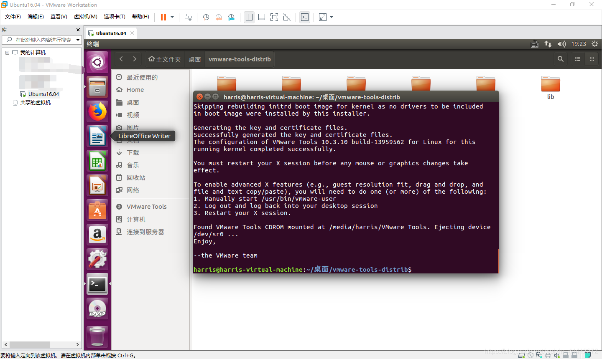Image resolution: width=602 pixels, height=359 pixels.
Task: Collapse the 我的计算机 tree node
Action: [7, 53]
